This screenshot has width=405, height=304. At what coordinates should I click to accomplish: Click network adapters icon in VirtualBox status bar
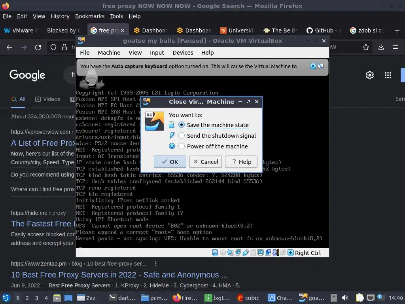238,253
